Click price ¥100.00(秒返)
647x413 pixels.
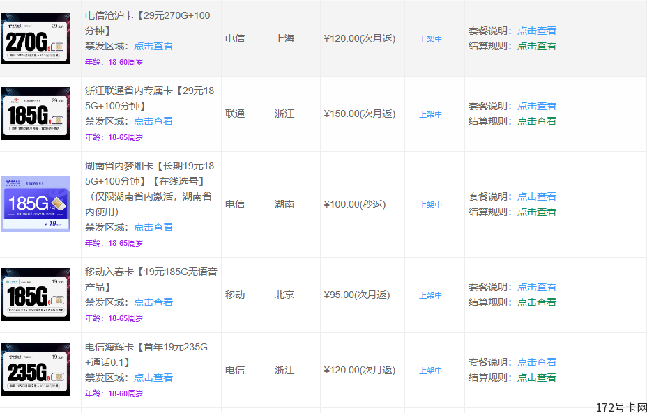355,204
